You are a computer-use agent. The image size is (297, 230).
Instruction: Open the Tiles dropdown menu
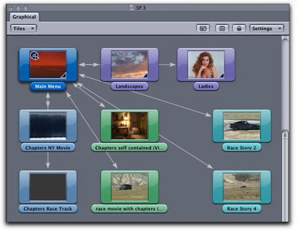tap(23, 28)
